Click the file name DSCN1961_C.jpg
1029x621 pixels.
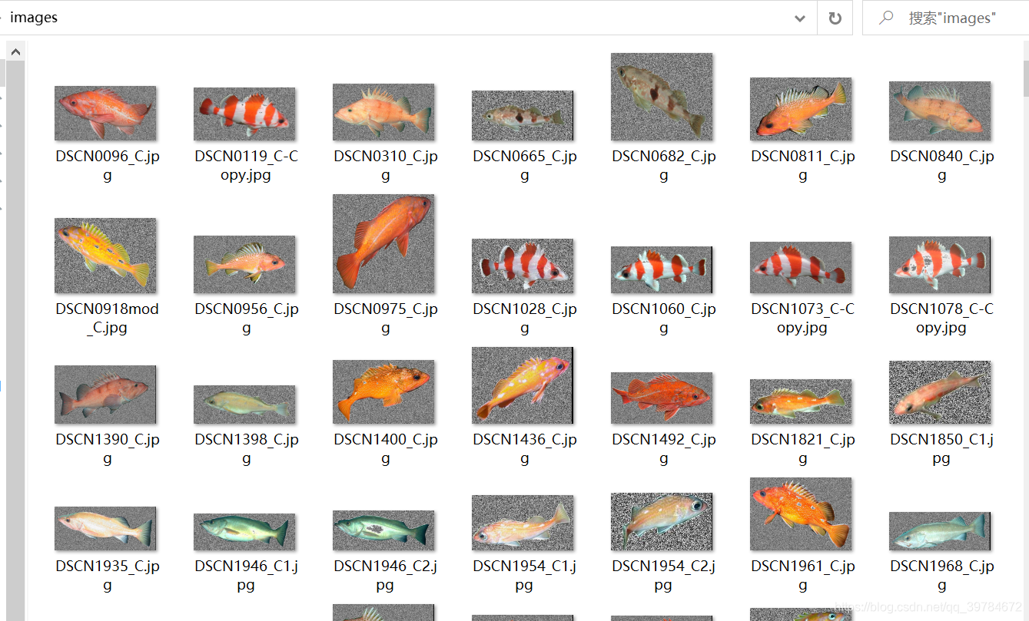click(x=803, y=576)
